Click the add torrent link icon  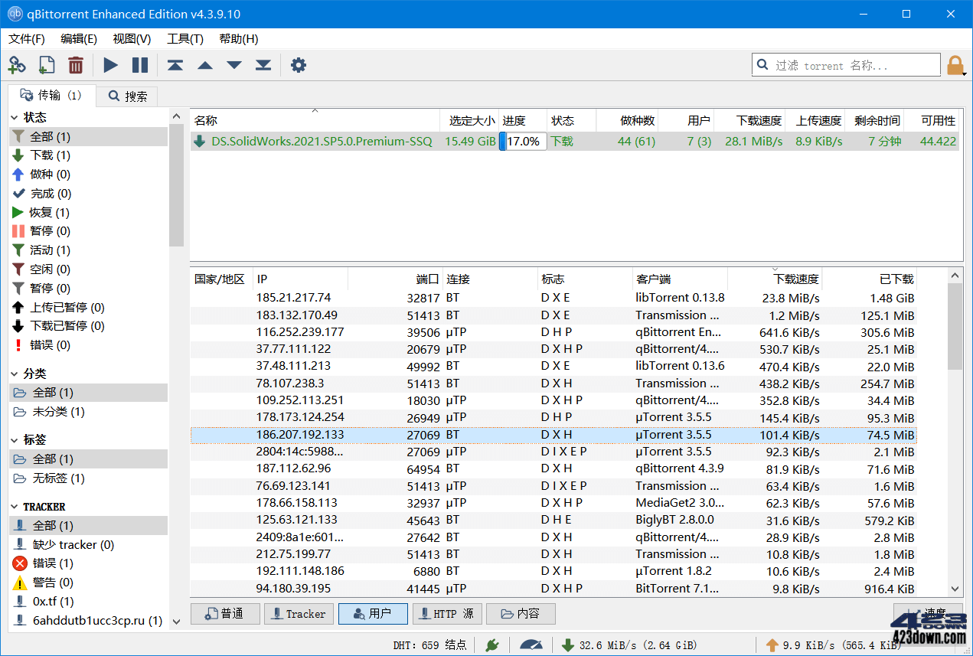[17, 65]
